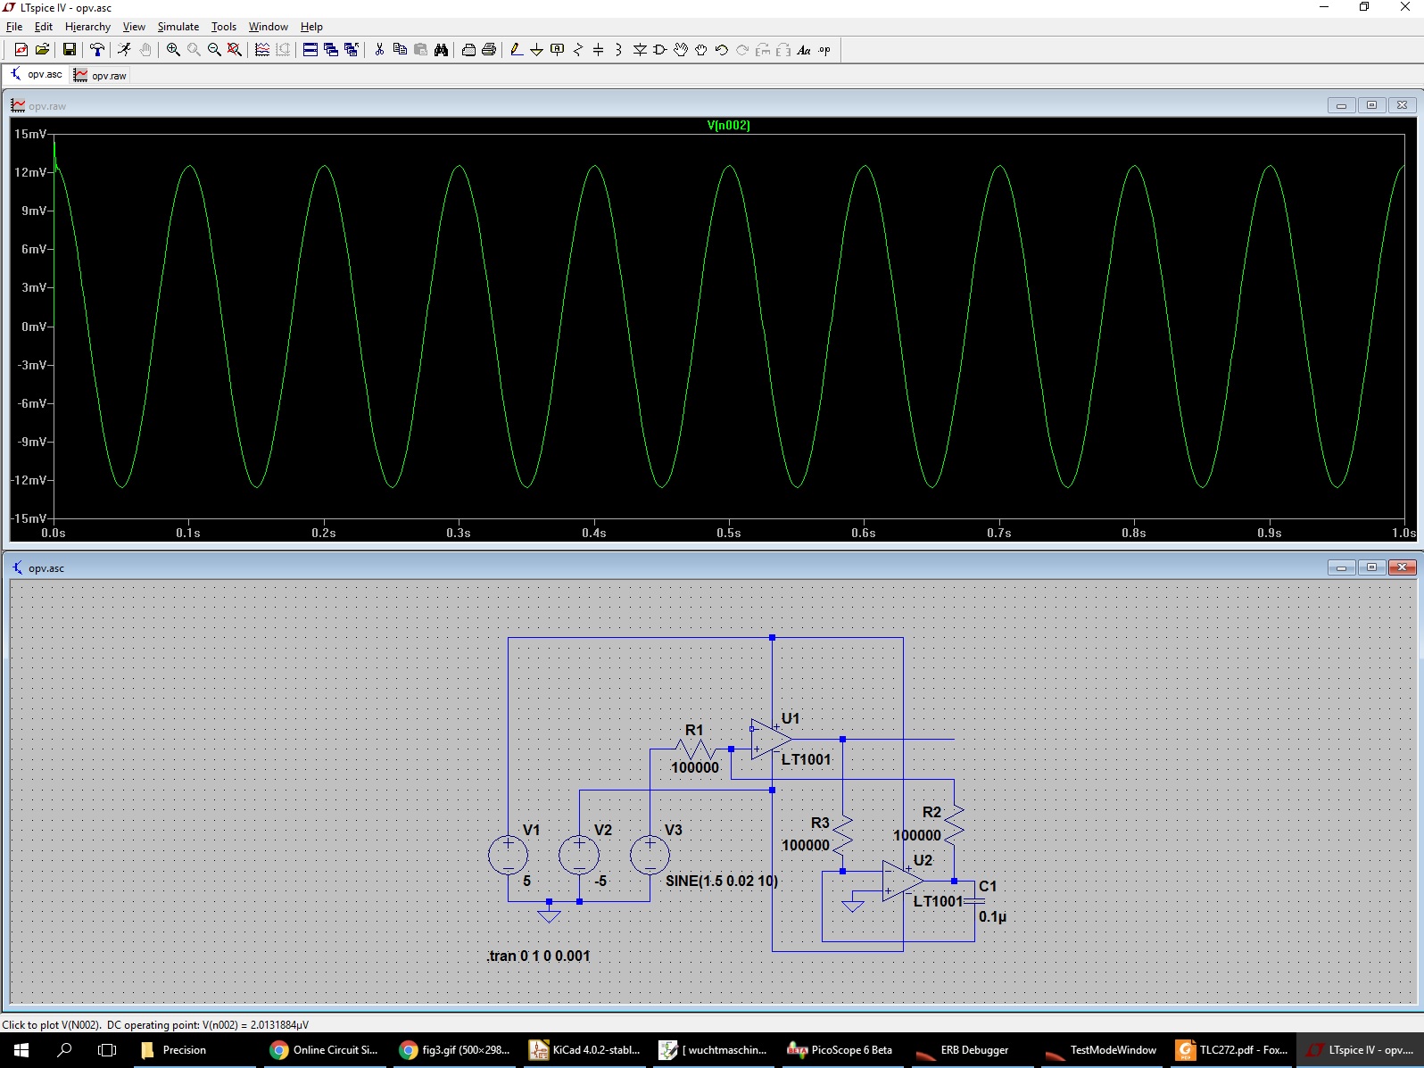
Task: Switch to the opv.asc tab
Action: (36, 75)
